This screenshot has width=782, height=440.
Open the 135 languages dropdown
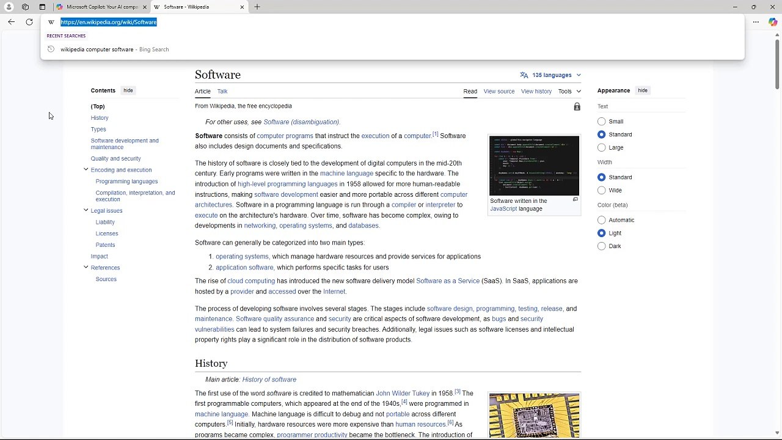click(x=551, y=75)
